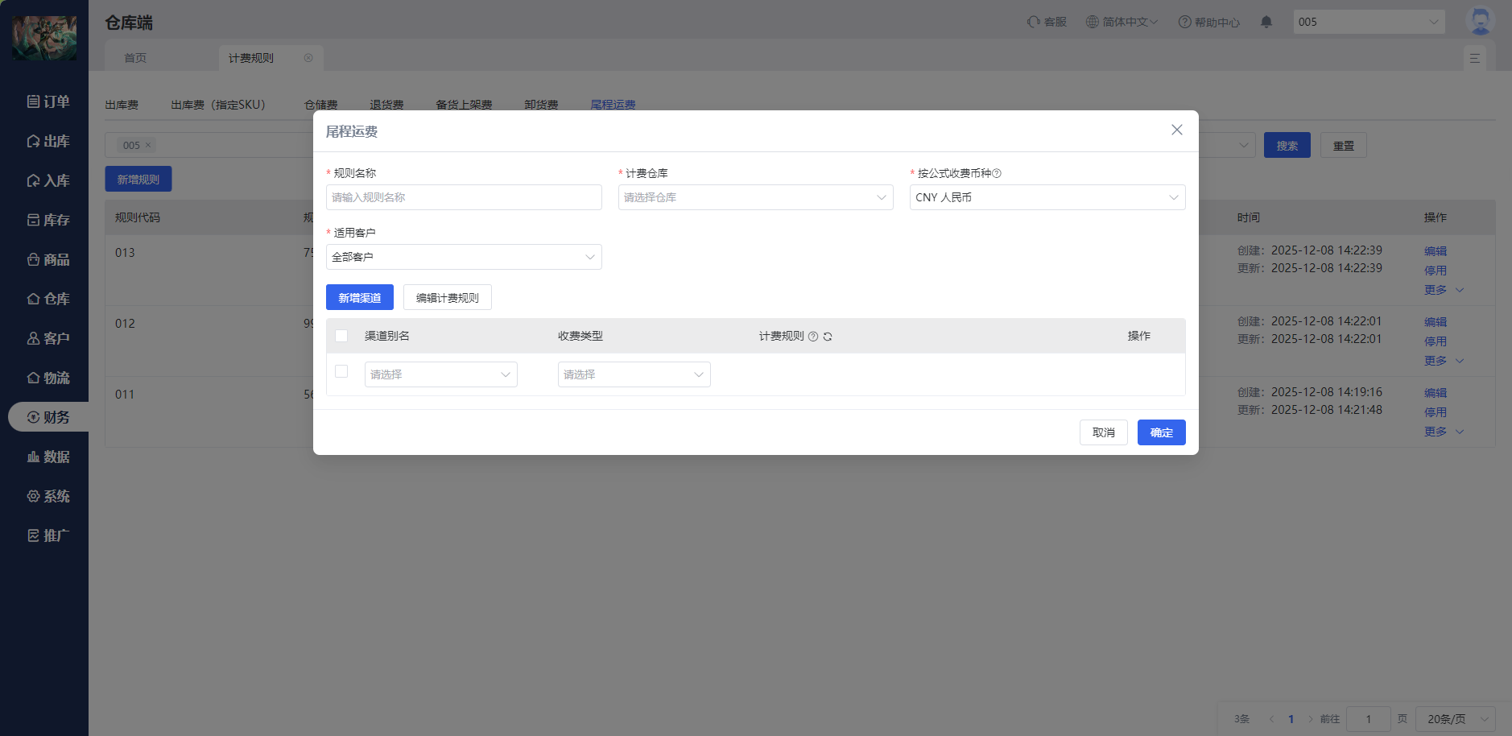Open the 入库 module from the sidebar

click(48, 180)
